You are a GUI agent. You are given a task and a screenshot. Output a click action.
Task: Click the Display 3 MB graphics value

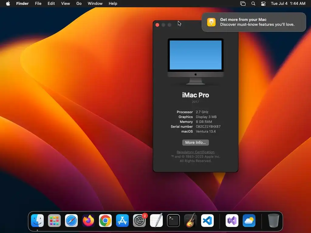[206, 117]
